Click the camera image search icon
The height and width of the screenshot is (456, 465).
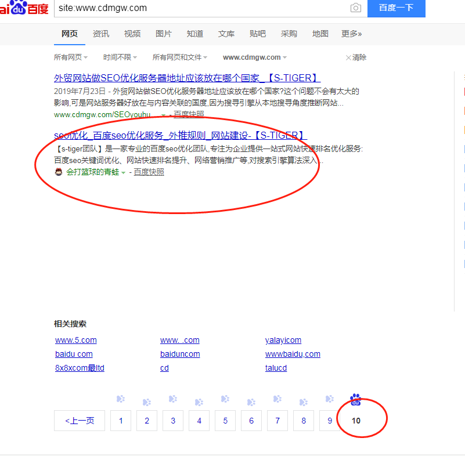point(355,8)
